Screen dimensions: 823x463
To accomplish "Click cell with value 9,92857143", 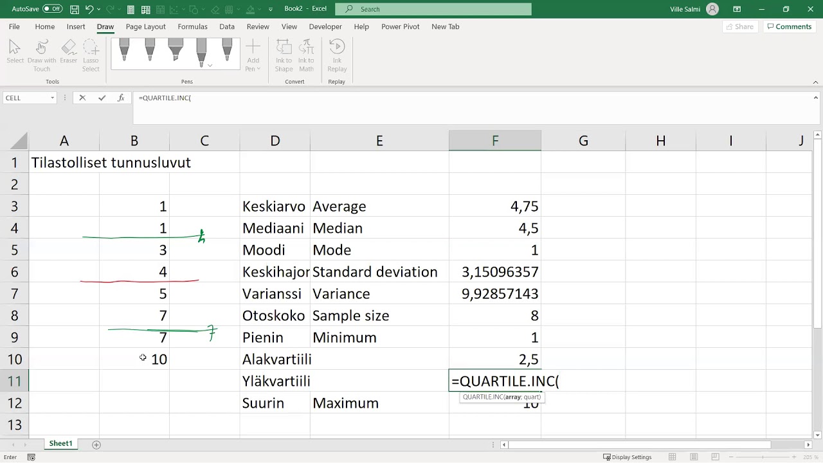I will 495,294.
